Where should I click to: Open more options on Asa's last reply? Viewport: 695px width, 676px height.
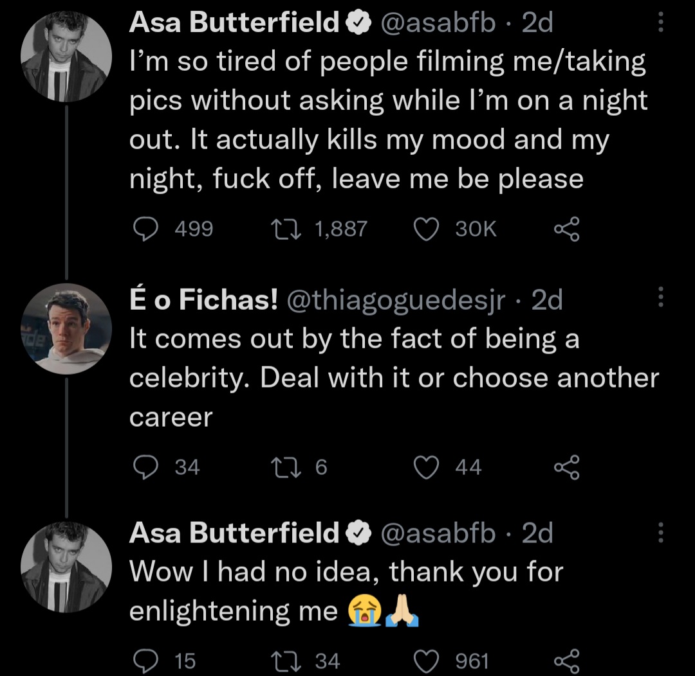pos(658,533)
